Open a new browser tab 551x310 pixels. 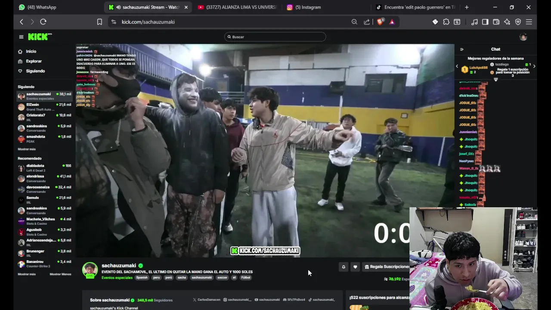pyautogui.click(x=467, y=7)
